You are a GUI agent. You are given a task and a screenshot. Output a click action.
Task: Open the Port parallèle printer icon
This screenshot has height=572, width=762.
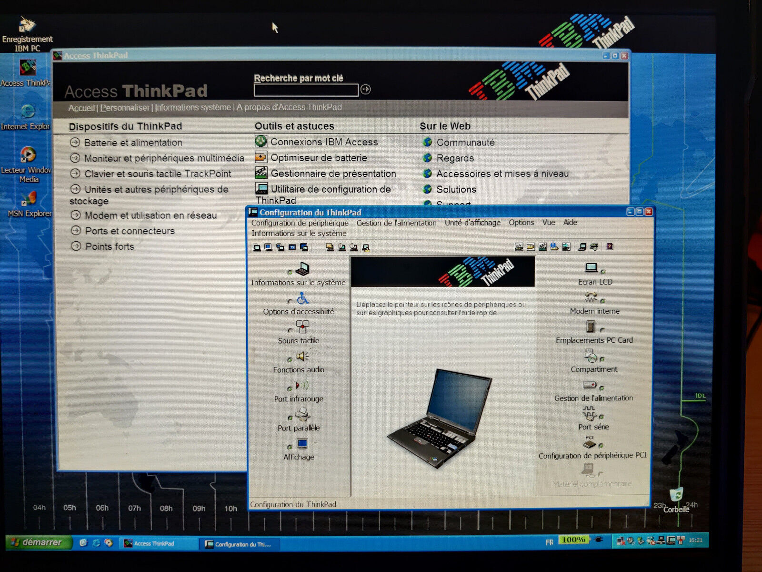pos(302,415)
